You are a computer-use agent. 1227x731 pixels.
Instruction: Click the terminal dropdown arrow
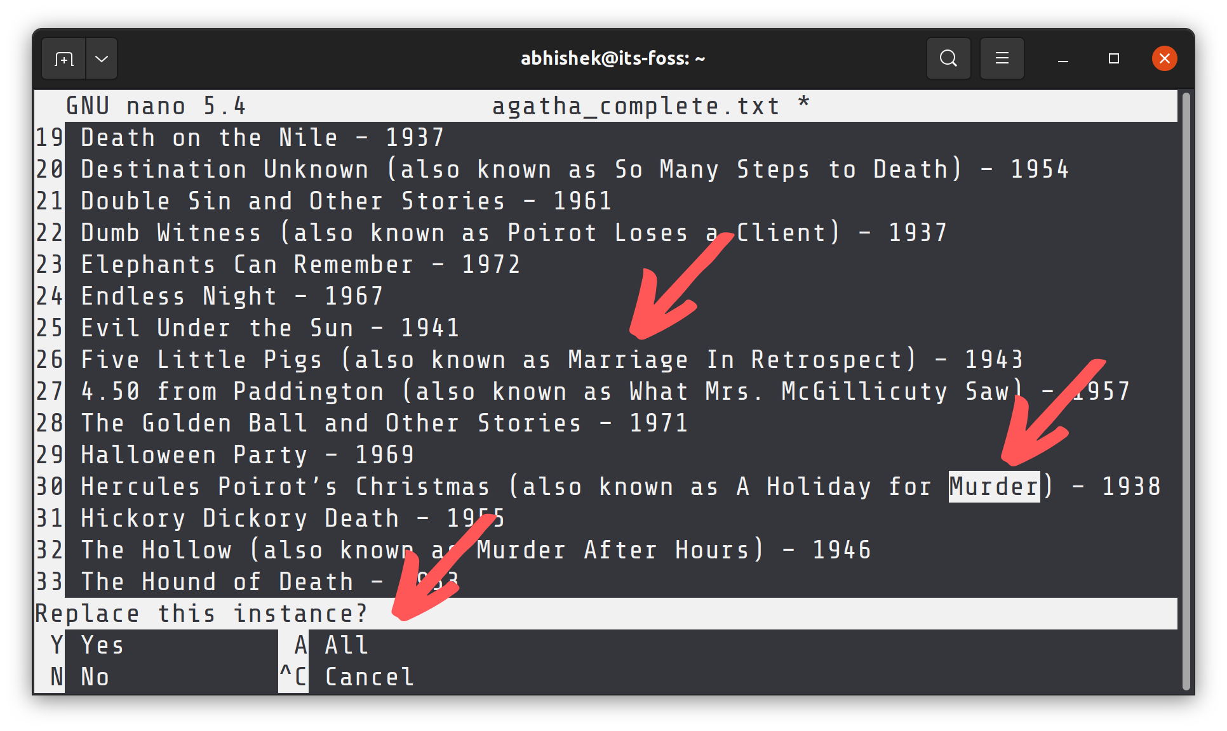click(102, 58)
